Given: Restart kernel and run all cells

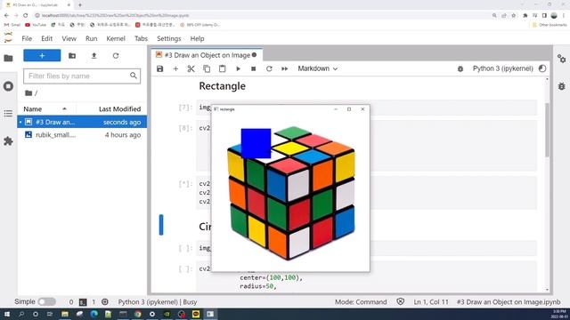Looking at the screenshot, I should [285, 68].
